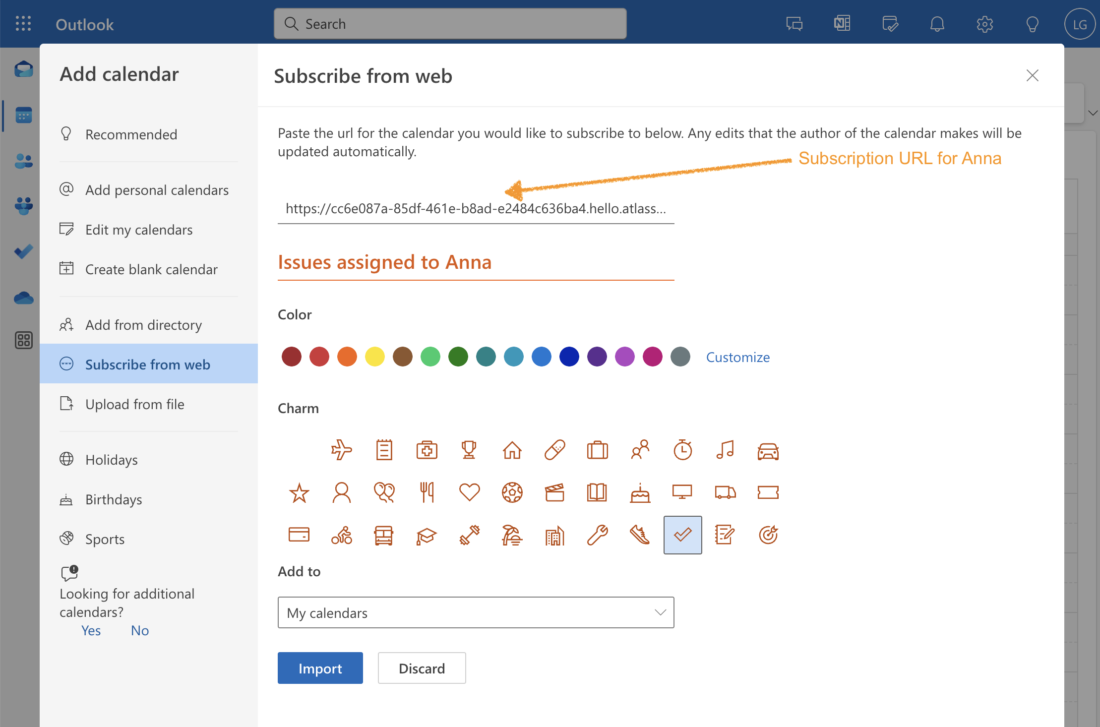Select the star charm icon
Screen dimensions: 1100x727
[299, 493]
